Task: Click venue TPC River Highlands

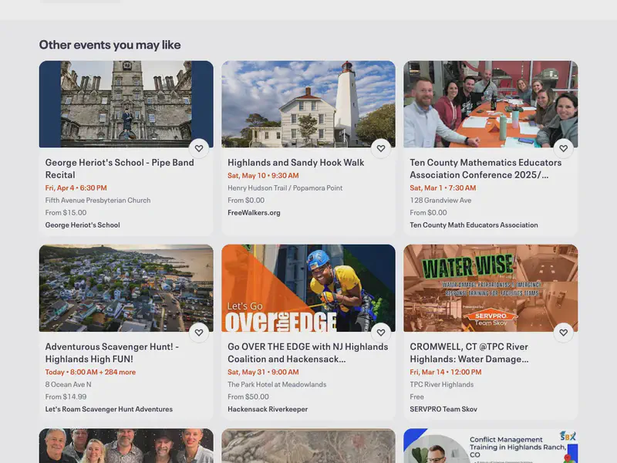Action: pos(441,384)
